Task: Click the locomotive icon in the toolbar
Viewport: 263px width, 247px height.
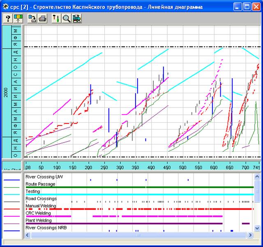Action: pyautogui.click(x=76, y=18)
